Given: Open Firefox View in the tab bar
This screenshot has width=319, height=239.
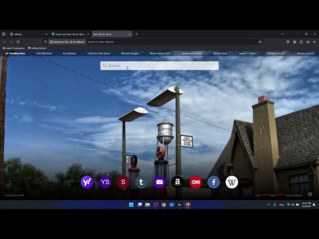Looking at the screenshot, I should [3, 34].
